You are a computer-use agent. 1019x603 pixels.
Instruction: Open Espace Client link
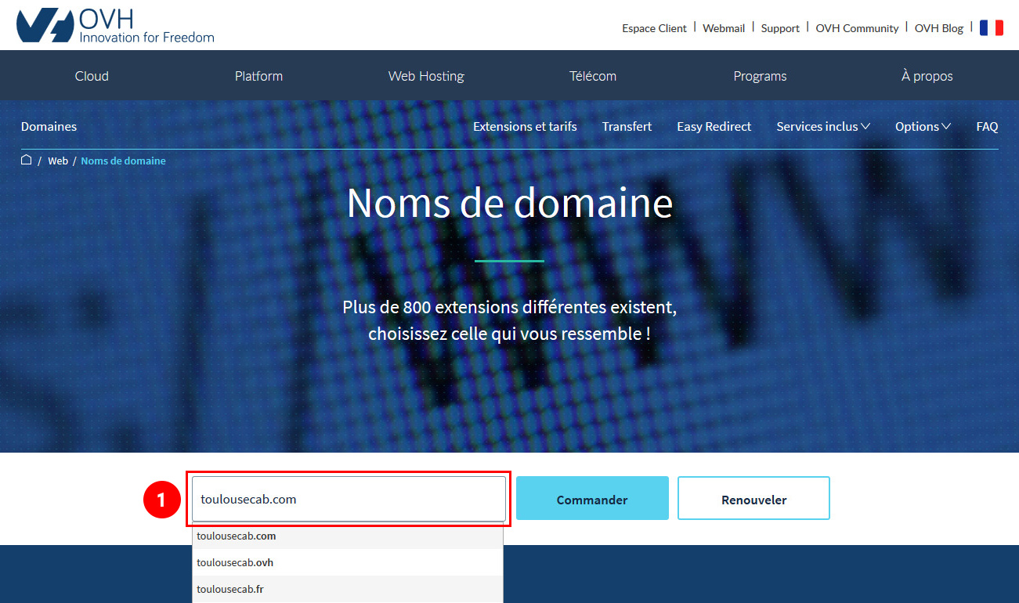pyautogui.click(x=654, y=28)
